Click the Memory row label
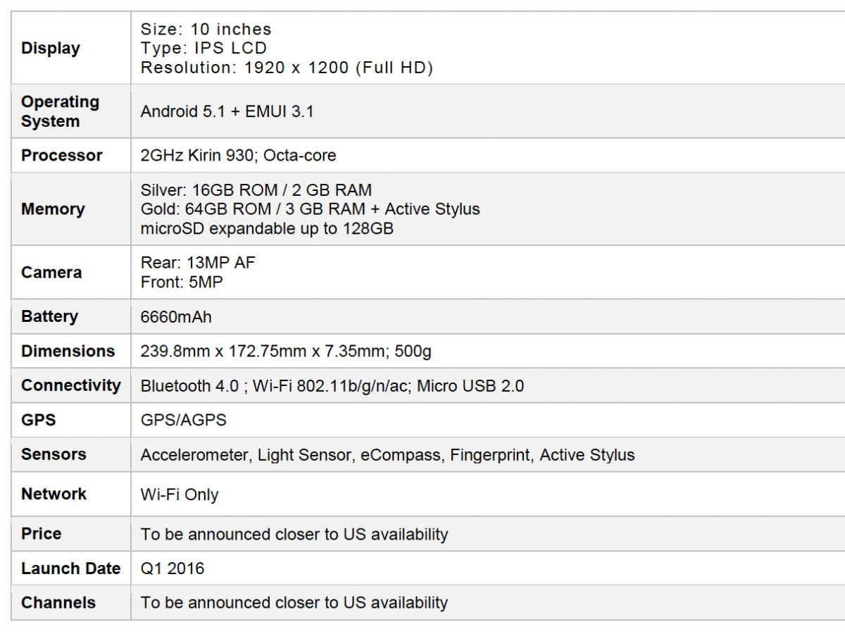The height and width of the screenshot is (634, 845). tap(53, 209)
